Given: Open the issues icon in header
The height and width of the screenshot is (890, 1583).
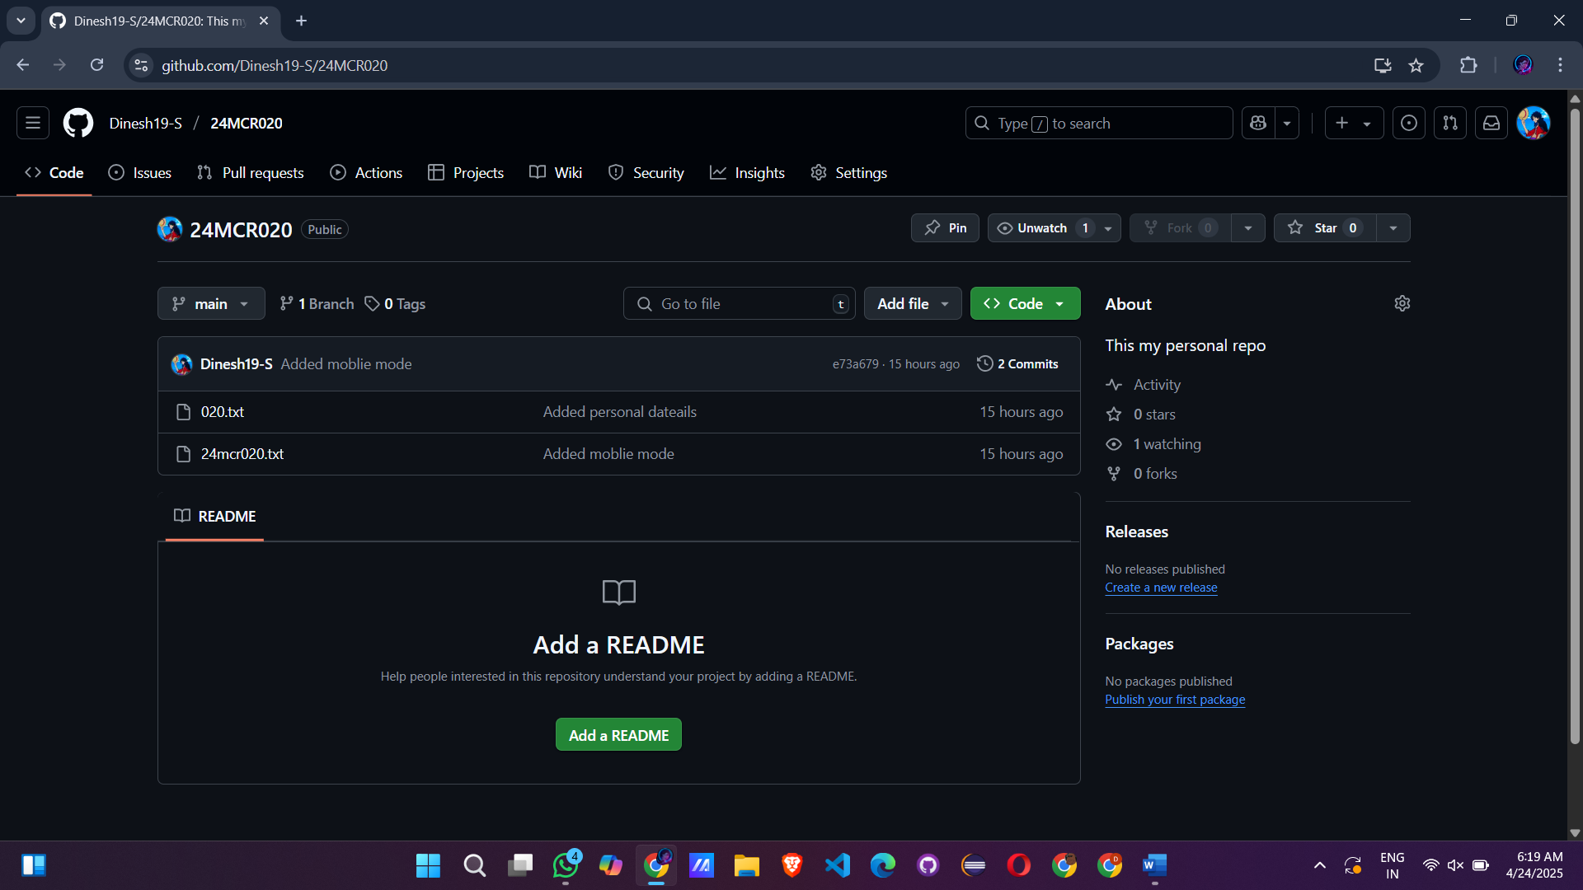Looking at the screenshot, I should 1409,124.
